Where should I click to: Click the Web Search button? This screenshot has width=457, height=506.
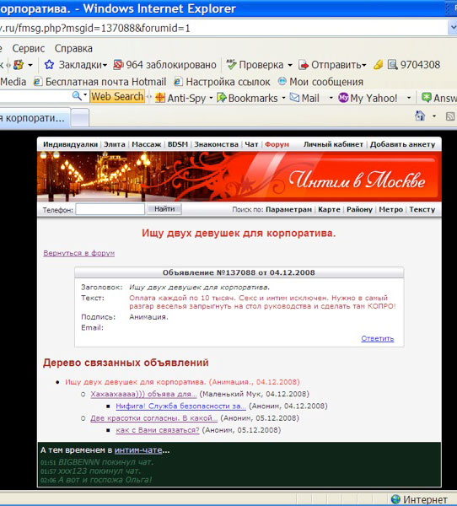pos(117,96)
